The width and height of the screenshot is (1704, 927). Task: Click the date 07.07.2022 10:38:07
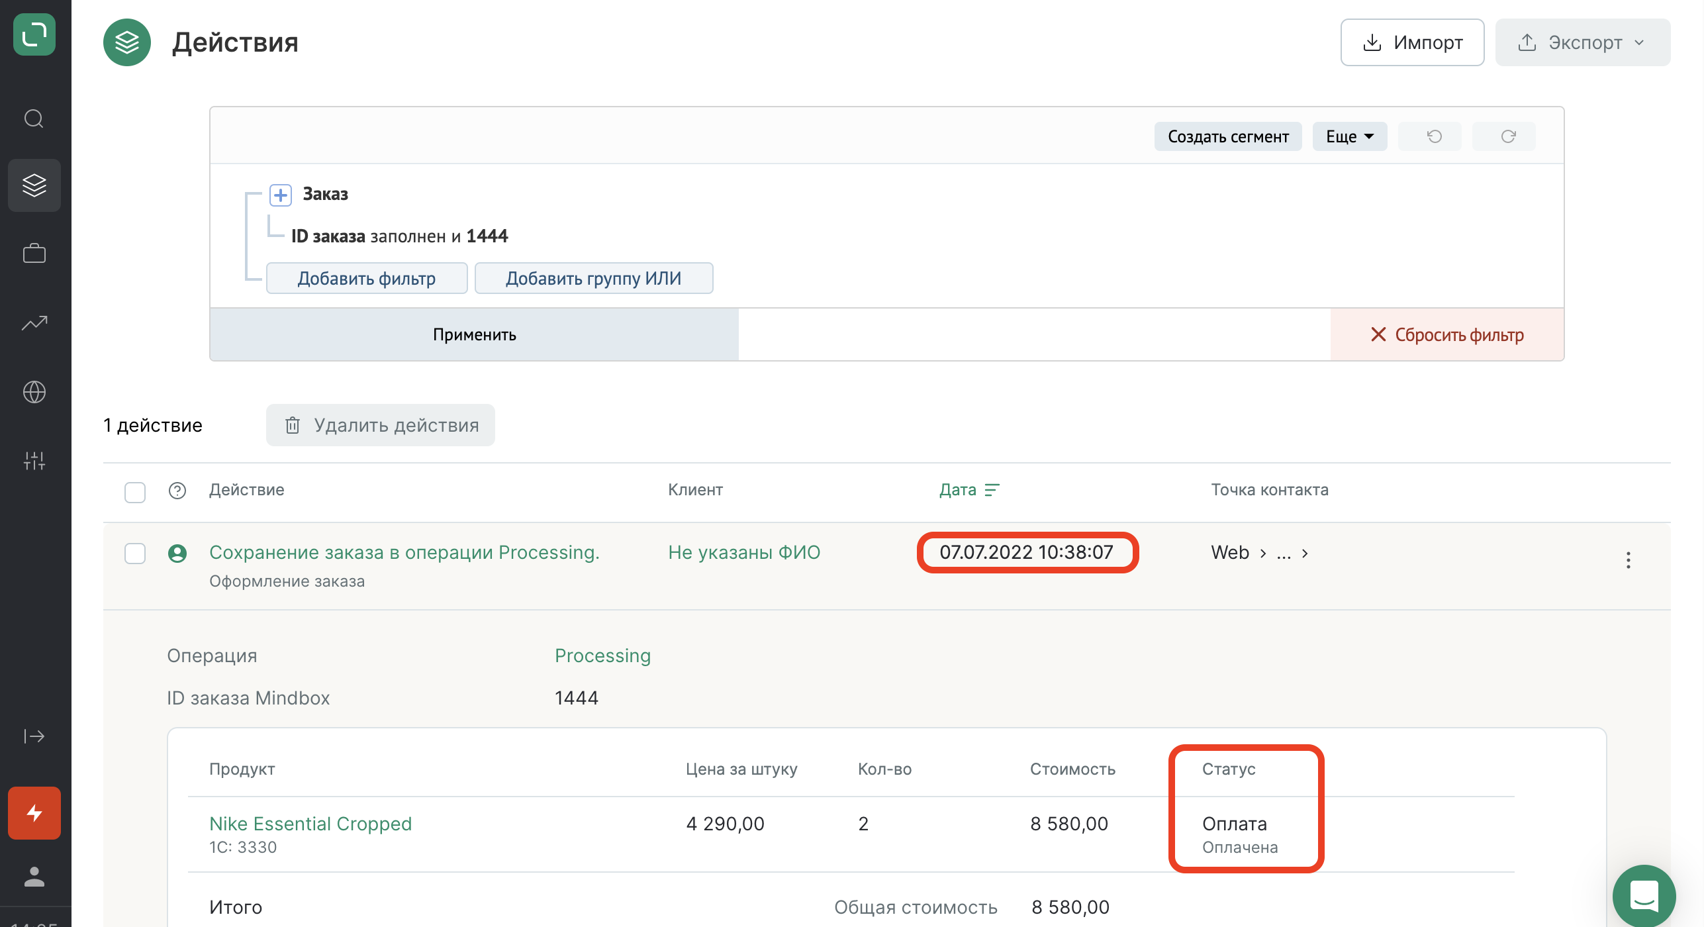click(x=1027, y=552)
